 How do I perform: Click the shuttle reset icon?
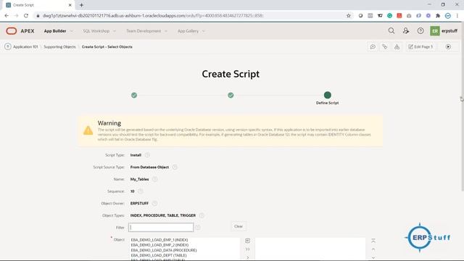click(x=248, y=241)
